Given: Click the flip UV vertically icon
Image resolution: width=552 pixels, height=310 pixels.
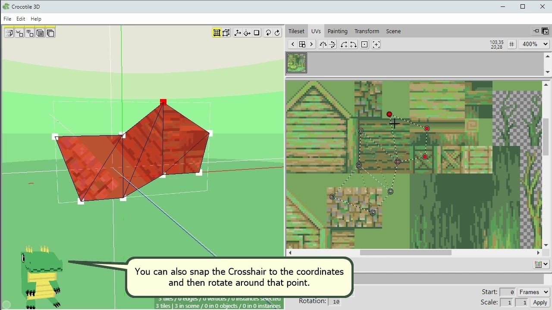Looking at the screenshot, I should [332, 44].
